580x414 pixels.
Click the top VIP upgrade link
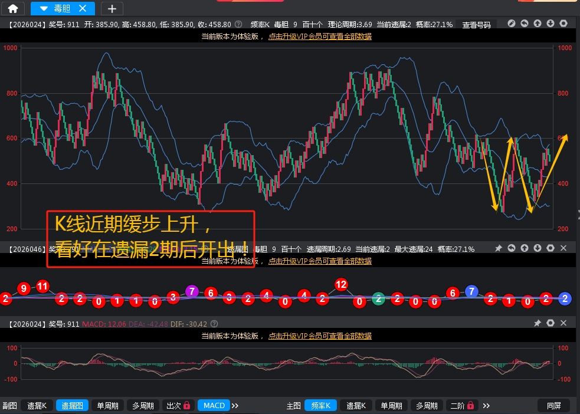click(320, 36)
